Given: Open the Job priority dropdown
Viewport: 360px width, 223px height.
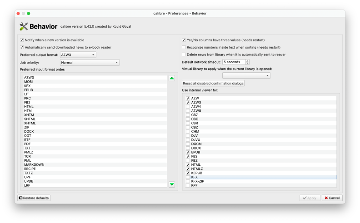Looking at the screenshot, I should [x=90, y=62].
